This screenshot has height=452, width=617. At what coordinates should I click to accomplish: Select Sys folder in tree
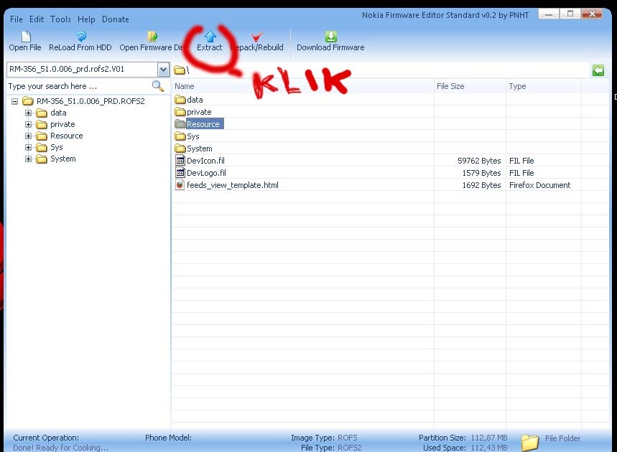click(x=56, y=147)
